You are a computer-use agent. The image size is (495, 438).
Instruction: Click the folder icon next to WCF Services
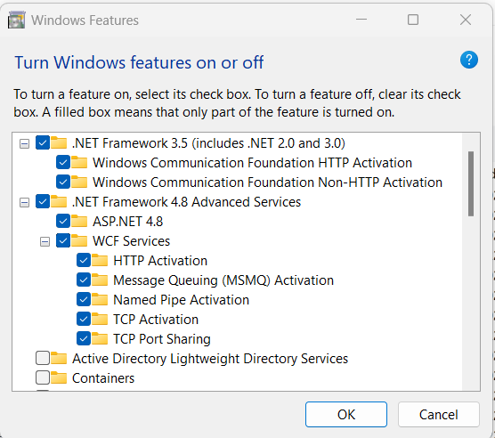pyautogui.click(x=79, y=240)
